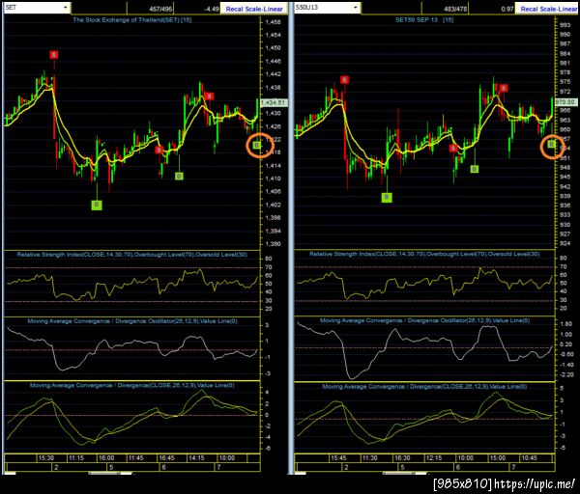Click the 11:45 time label on SET axis
This screenshot has width=580, height=494.
point(135,457)
